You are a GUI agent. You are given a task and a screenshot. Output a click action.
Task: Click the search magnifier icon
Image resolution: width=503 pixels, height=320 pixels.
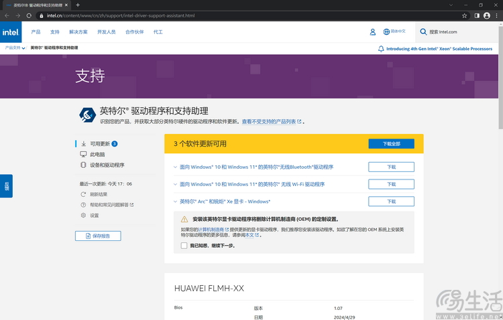tap(423, 31)
